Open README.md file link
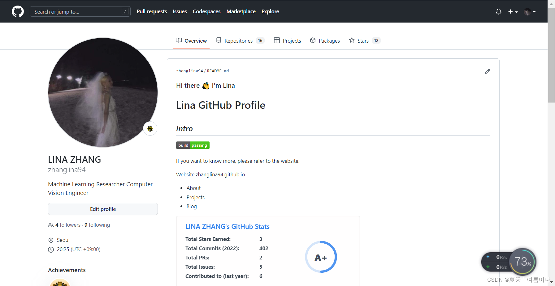The width and height of the screenshot is (555, 286). [x=218, y=71]
